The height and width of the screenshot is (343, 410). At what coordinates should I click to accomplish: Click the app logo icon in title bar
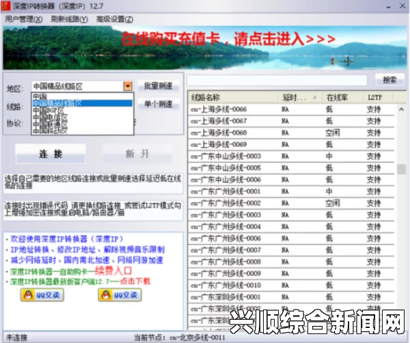coord(5,5)
